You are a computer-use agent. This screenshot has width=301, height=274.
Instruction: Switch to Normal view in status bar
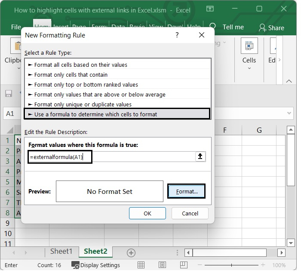coord(141,265)
